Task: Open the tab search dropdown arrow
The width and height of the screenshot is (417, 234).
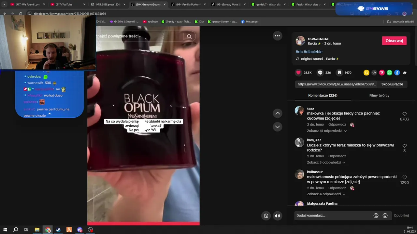Action: (x=4, y=5)
